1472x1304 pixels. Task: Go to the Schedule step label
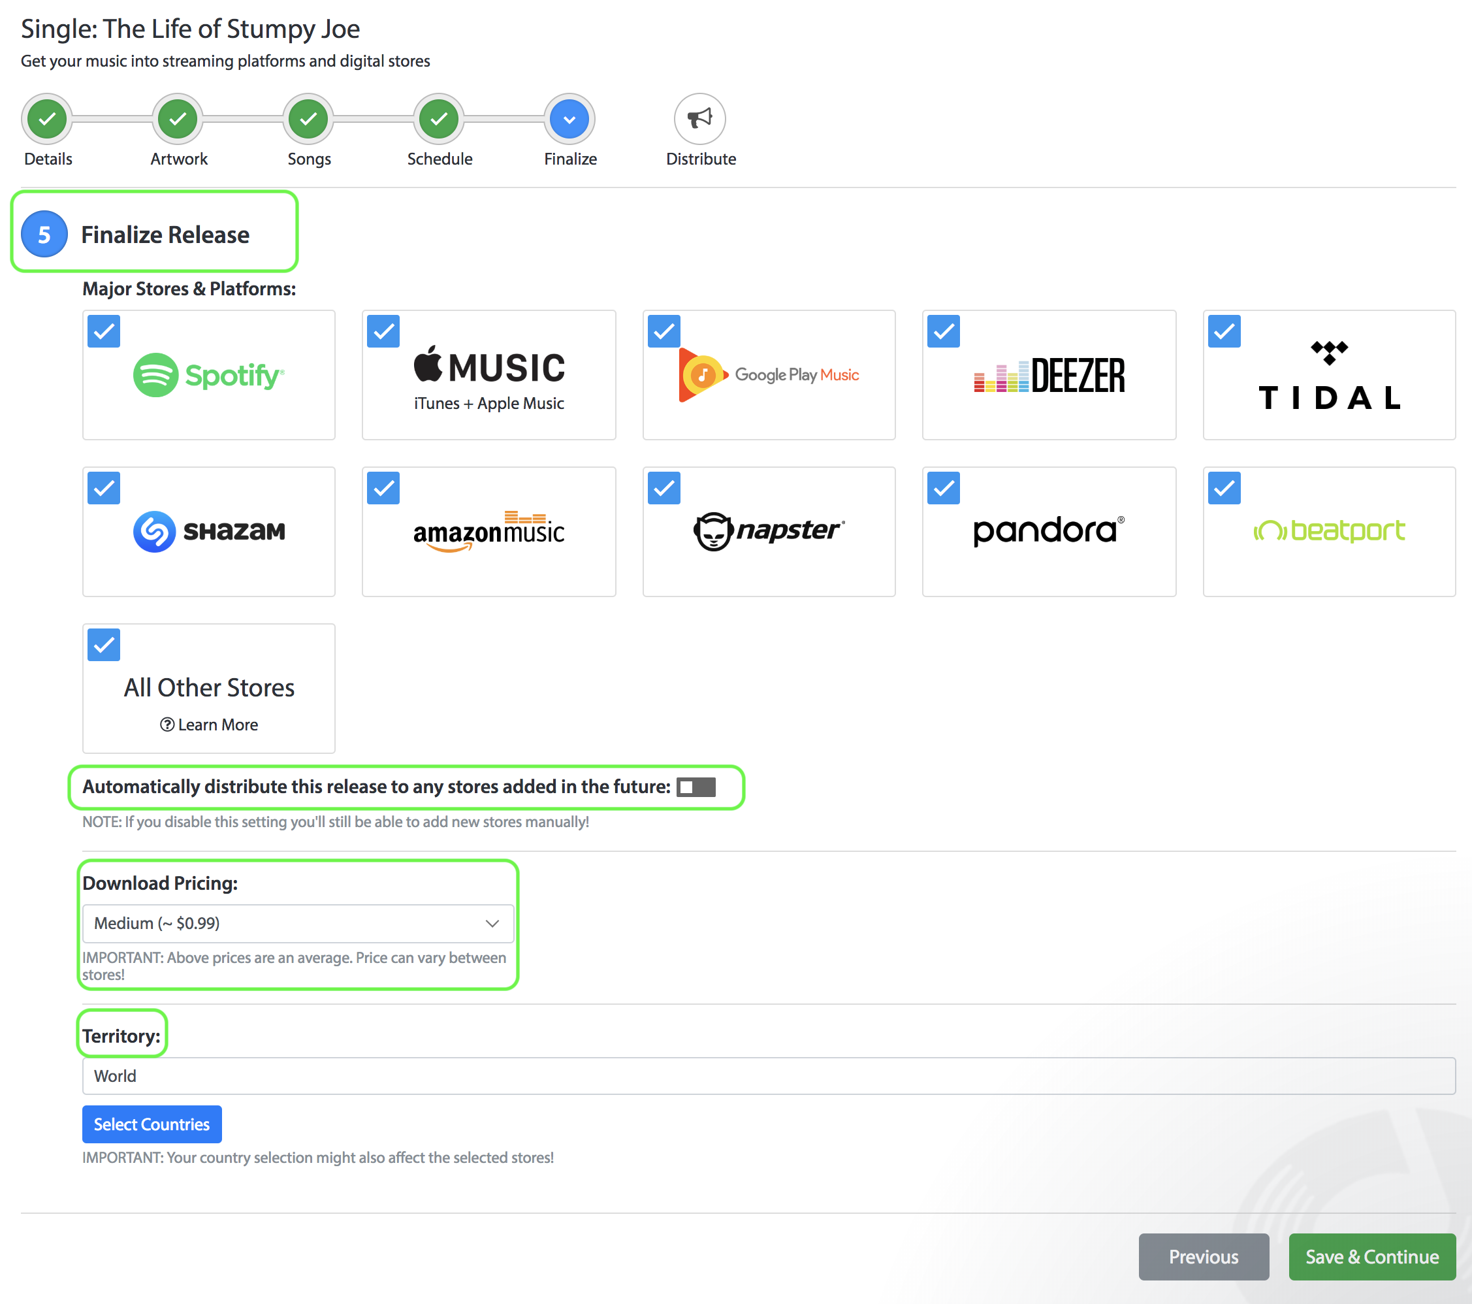click(440, 159)
